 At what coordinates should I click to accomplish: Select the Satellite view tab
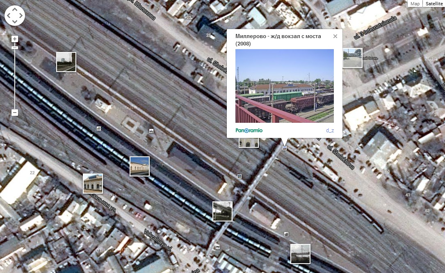434,3
